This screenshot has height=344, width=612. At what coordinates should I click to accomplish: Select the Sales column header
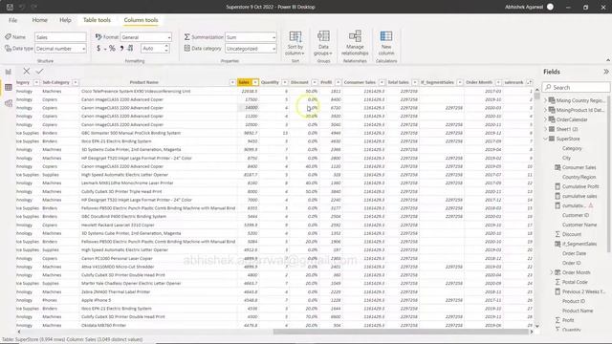244,82
